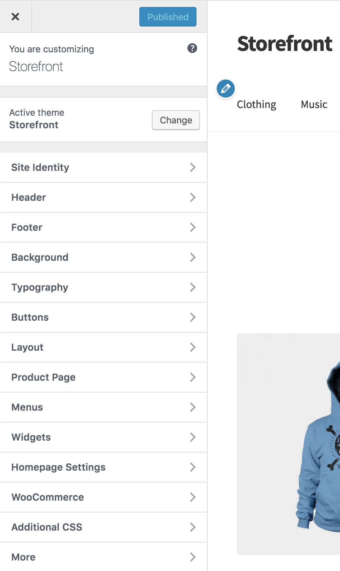Select the Clothing menu item
Image resolution: width=340 pixels, height=571 pixels.
click(x=256, y=104)
